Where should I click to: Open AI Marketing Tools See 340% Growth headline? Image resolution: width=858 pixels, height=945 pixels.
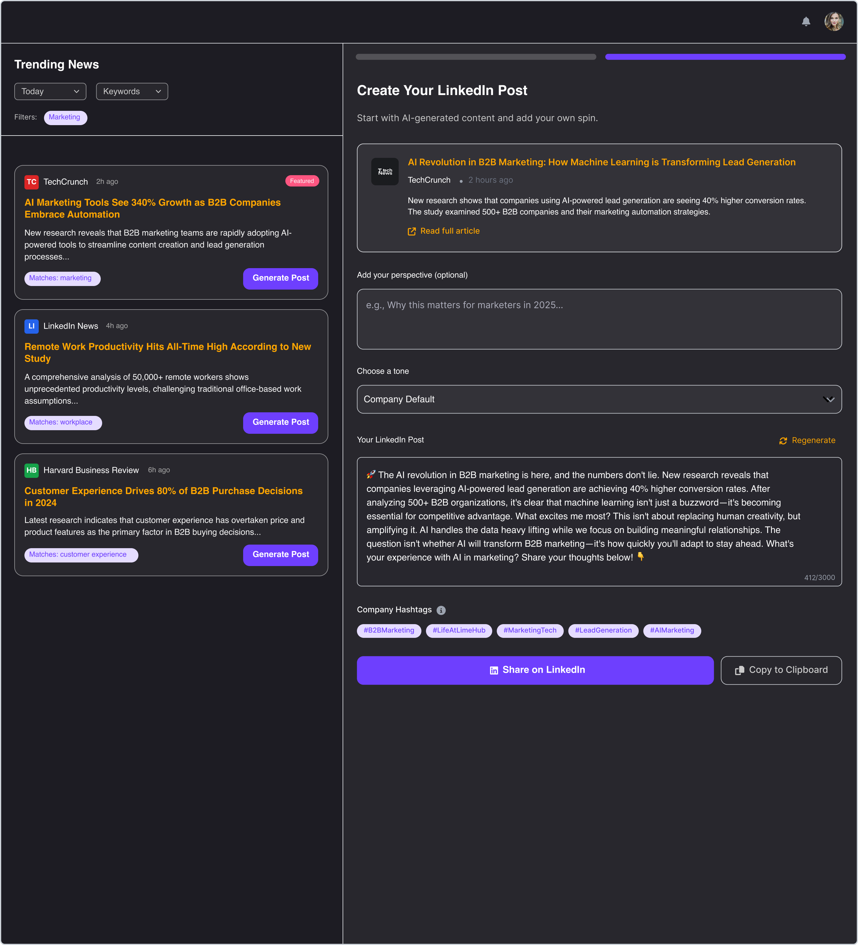point(152,209)
